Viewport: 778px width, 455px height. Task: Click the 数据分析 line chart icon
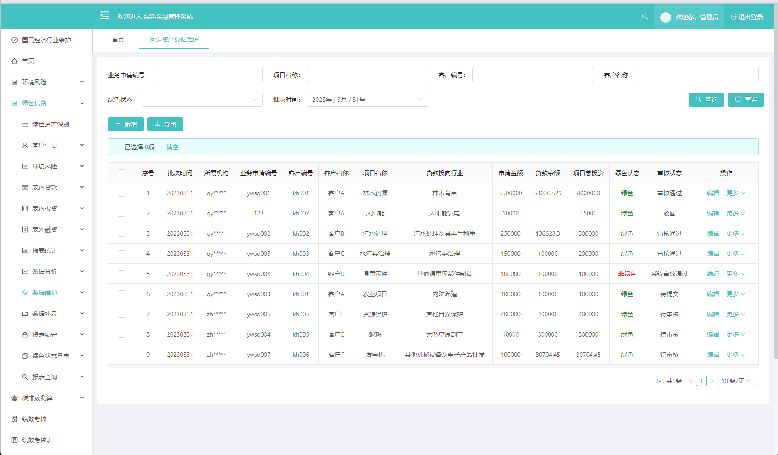[25, 272]
